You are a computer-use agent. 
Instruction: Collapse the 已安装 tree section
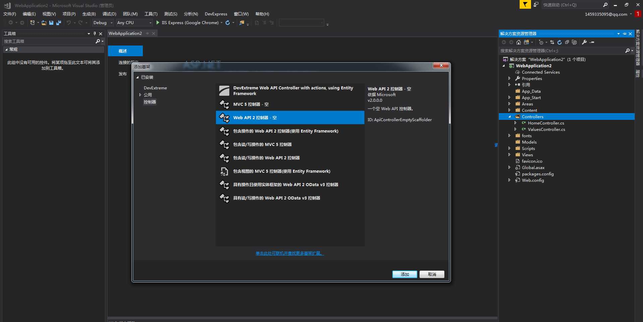(137, 77)
